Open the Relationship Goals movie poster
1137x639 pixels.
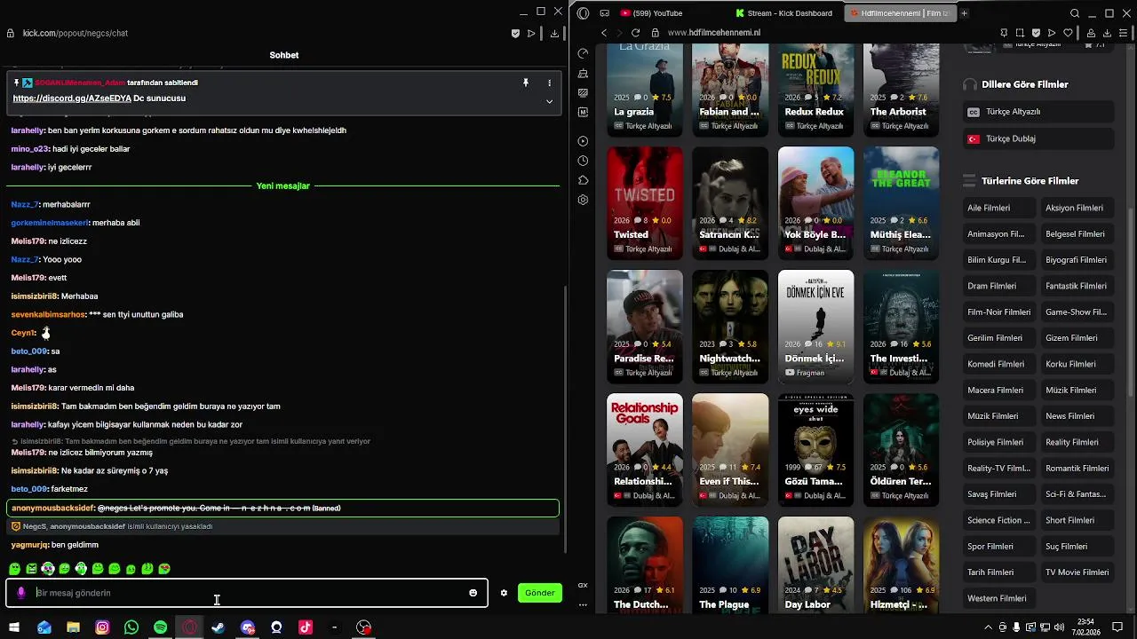pyautogui.click(x=645, y=449)
